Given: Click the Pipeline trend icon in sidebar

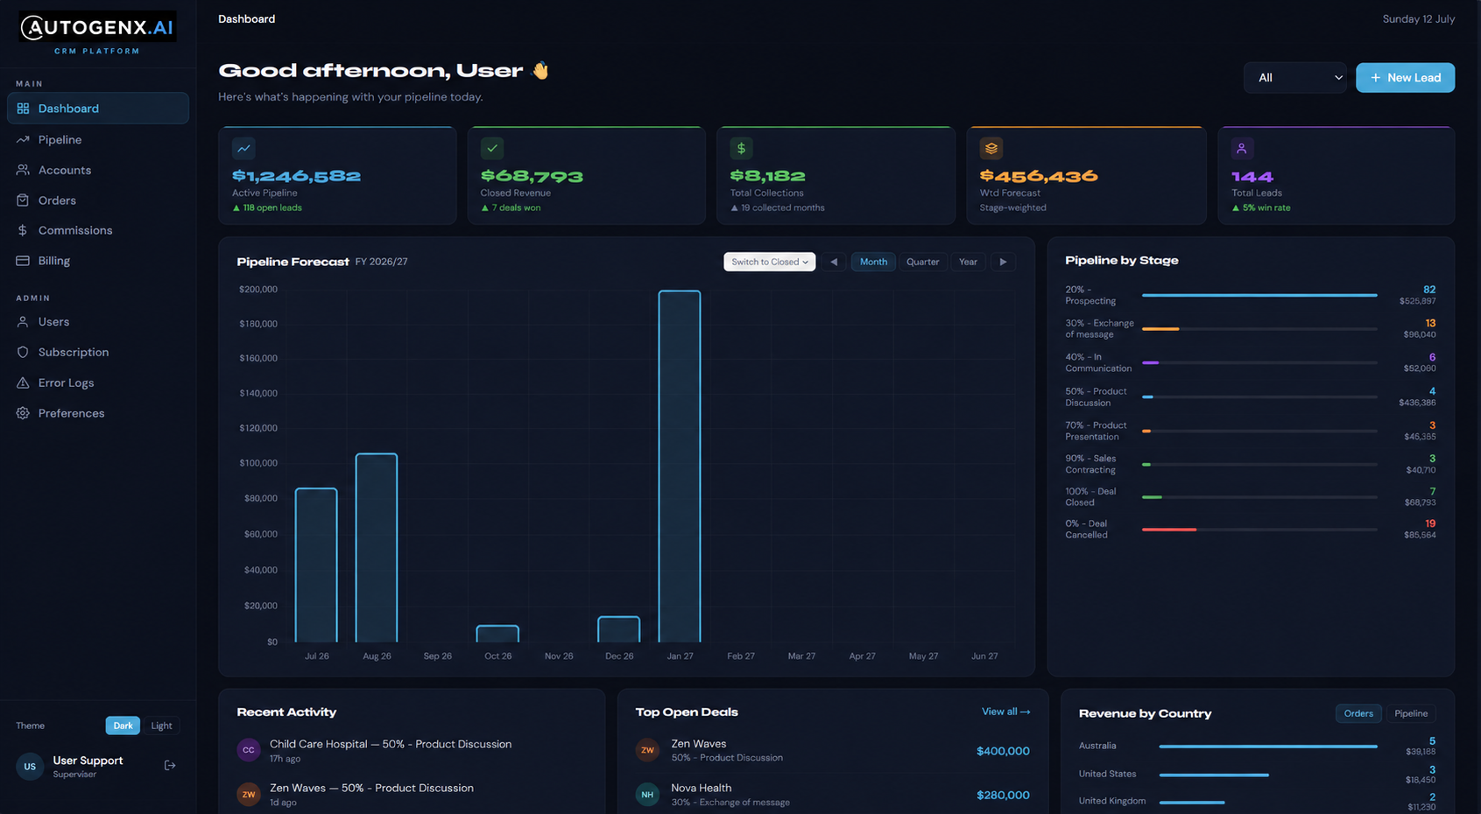Looking at the screenshot, I should (23, 139).
